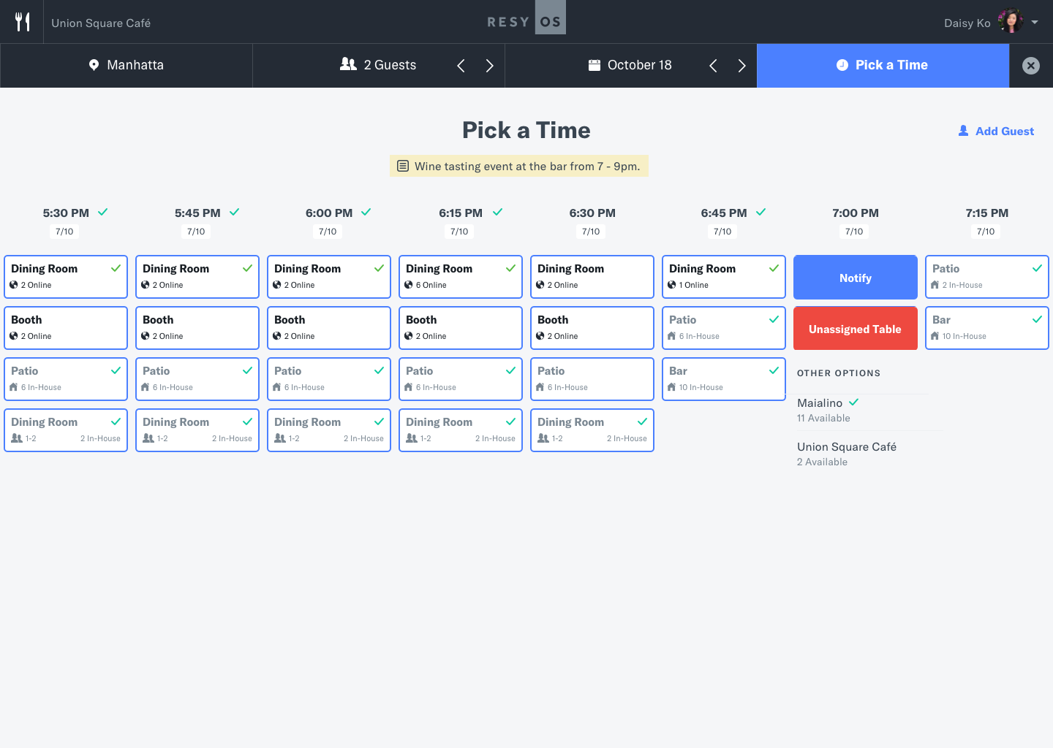The image size is (1053, 748).
Task: Select 7:15 PM Patio 2 In-House slot
Action: [987, 277]
